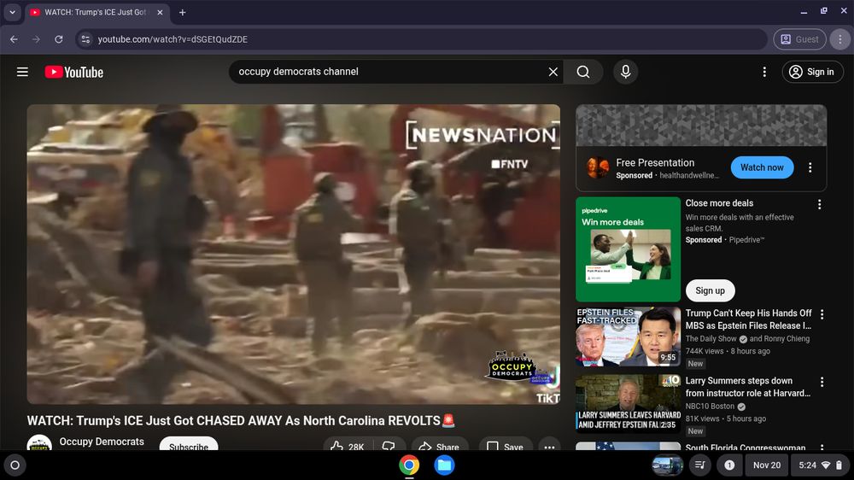The image size is (854, 480).
Task: Open the screenshot preview in shelf
Action: pyautogui.click(x=667, y=465)
